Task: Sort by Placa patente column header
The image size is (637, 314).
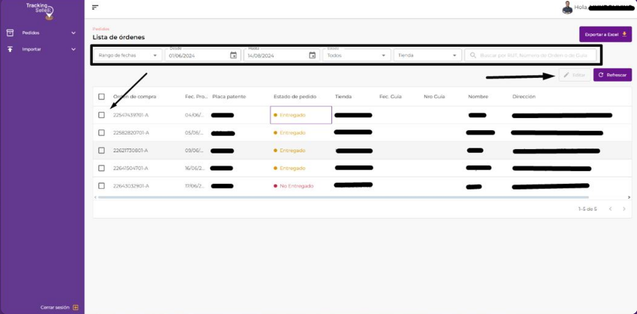Action: [229, 96]
